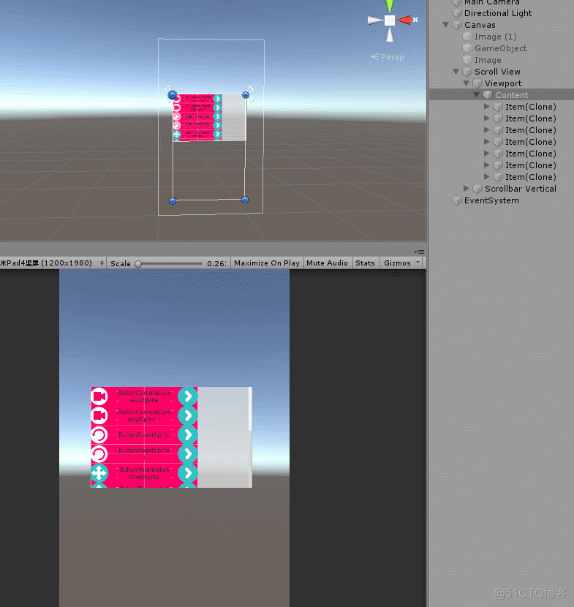Click the red X-axis cone on scene gizmo
The image size is (574, 607).
point(404,20)
